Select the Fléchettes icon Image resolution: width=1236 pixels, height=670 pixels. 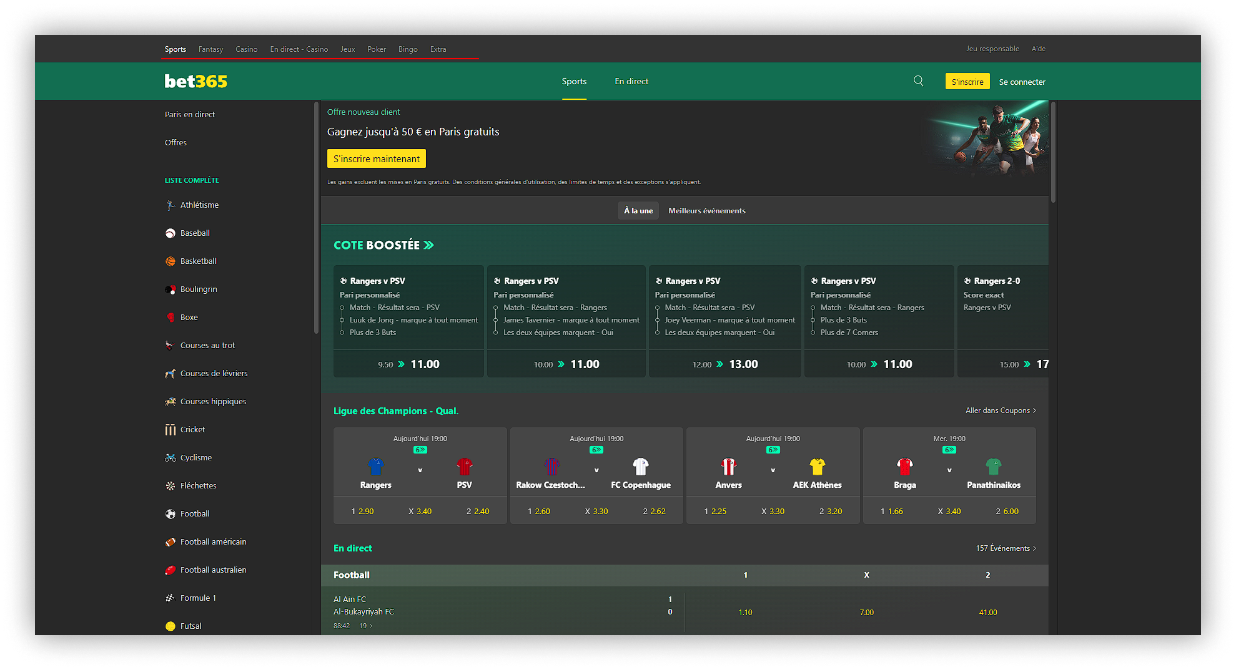[x=170, y=485]
